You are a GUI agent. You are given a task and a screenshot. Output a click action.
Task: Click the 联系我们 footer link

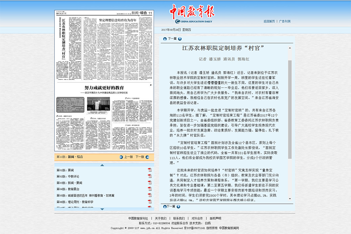179,218
